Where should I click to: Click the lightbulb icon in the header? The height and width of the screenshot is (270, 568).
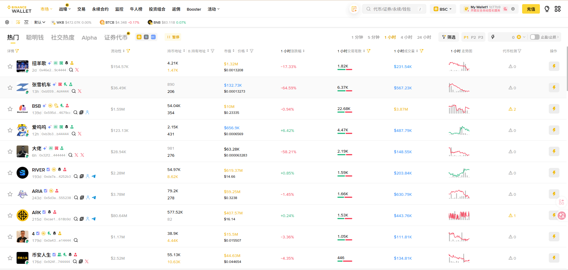tap(547, 9)
